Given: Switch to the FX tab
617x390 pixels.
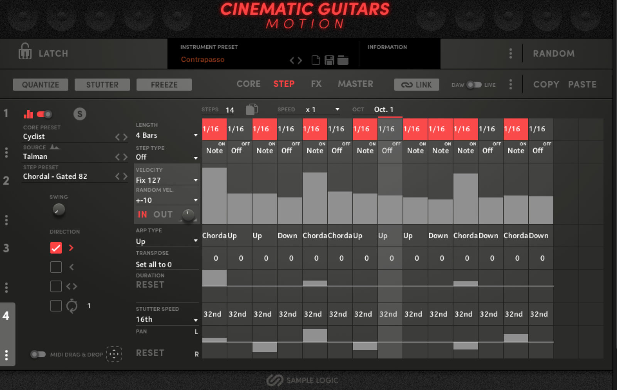Looking at the screenshot, I should (x=316, y=84).
